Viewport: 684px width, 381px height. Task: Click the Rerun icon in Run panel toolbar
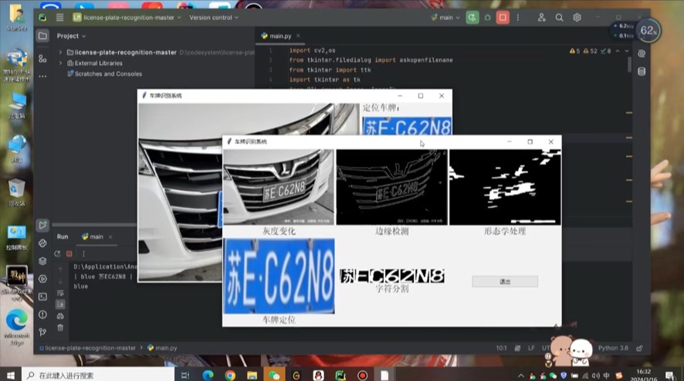pos(58,253)
